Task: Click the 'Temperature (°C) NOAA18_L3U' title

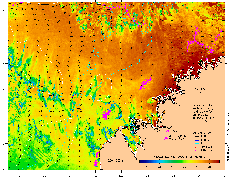Action: point(172,157)
